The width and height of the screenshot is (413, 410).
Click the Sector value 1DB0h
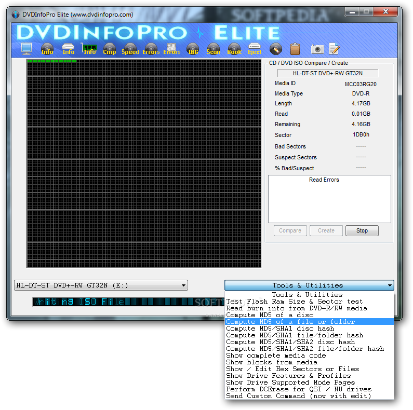pyautogui.click(x=361, y=135)
